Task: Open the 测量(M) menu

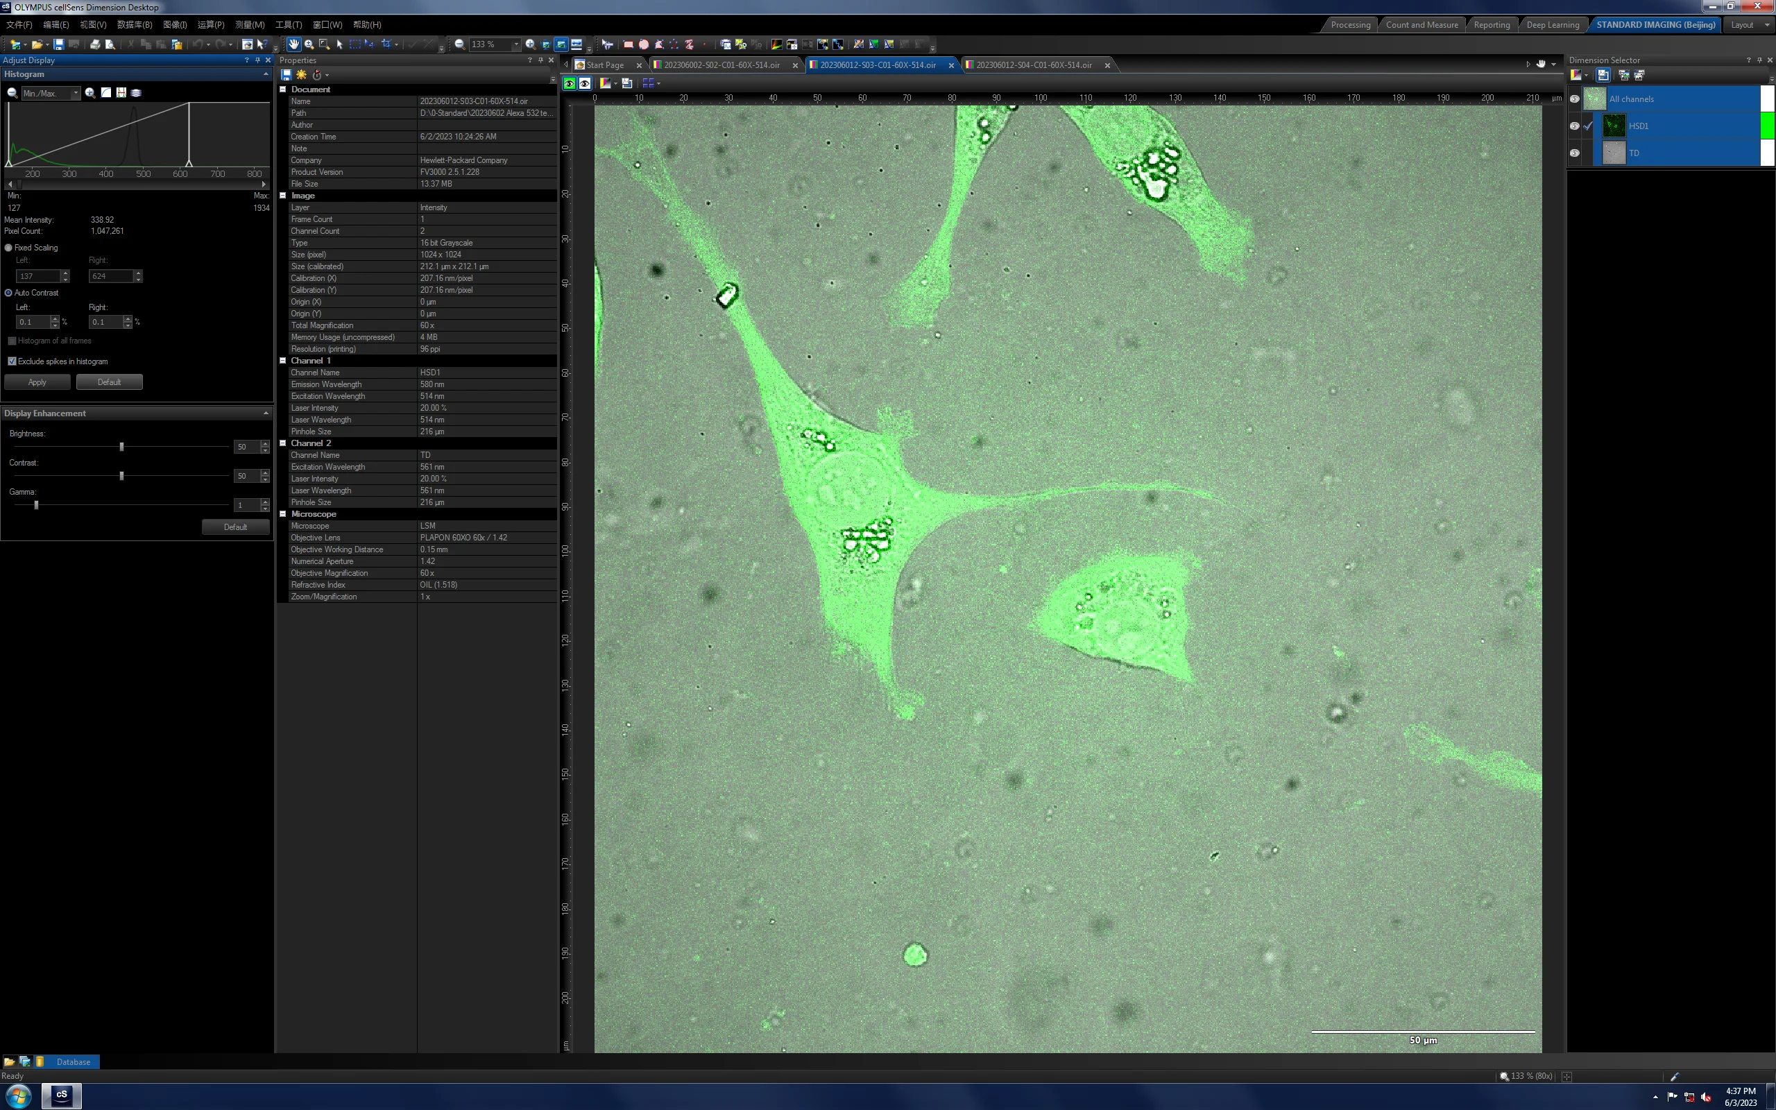Action: [250, 25]
